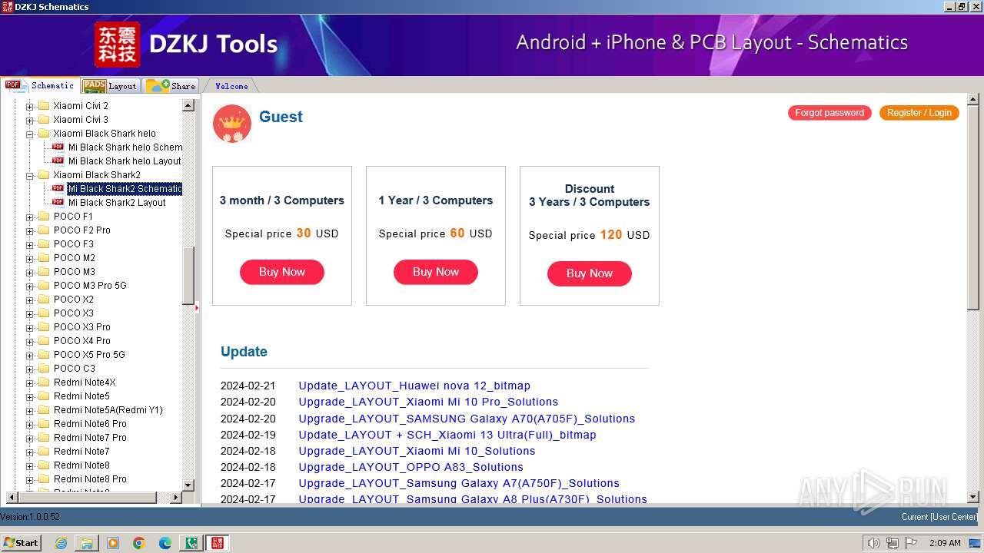Image resolution: width=984 pixels, height=553 pixels.
Task: Click DZKJ Schematics taskbar button
Action: point(218,543)
